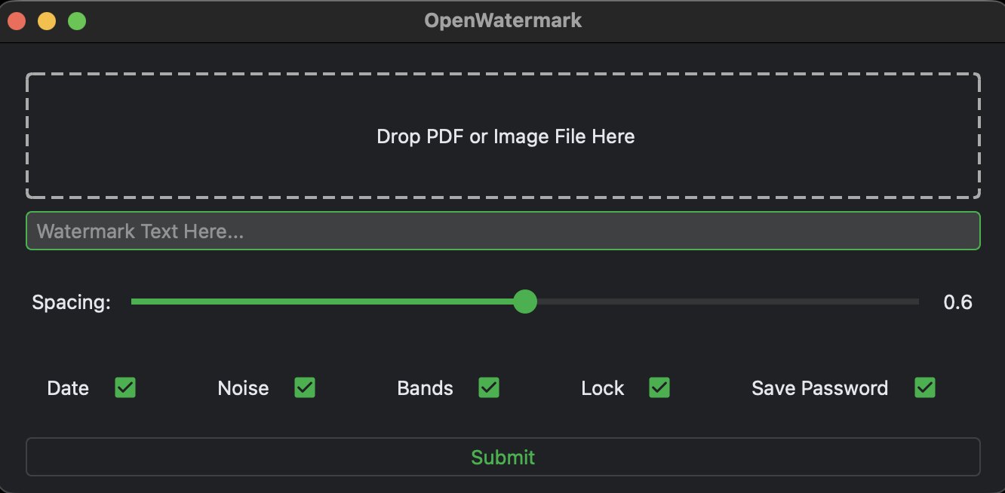This screenshot has width=1005, height=493.
Task: Click the Save Password label text
Action: click(819, 388)
